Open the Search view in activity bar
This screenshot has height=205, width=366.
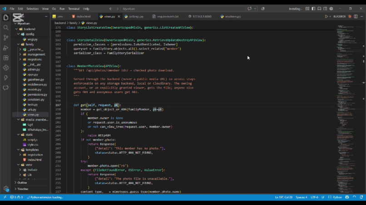pyautogui.click(x=6, y=28)
